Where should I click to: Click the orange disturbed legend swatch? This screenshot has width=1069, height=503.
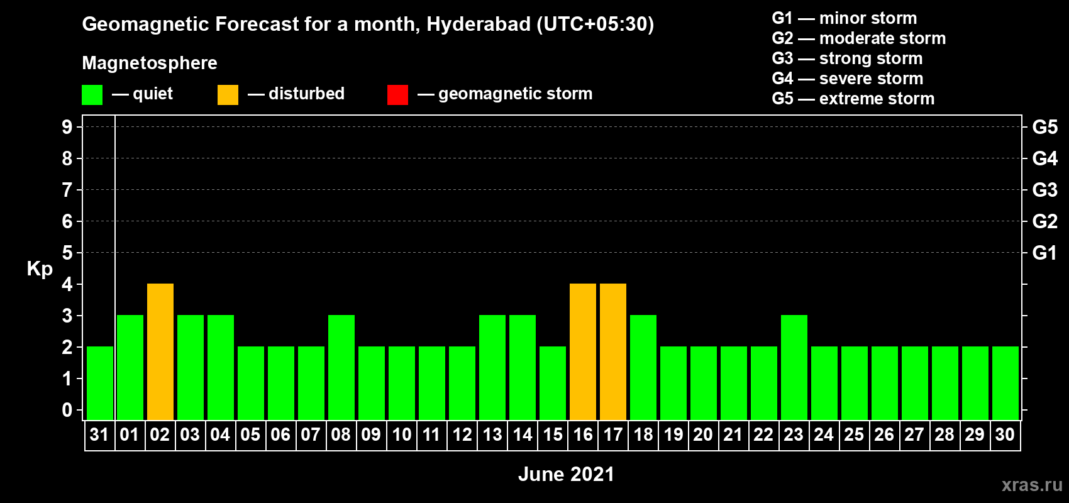point(228,95)
